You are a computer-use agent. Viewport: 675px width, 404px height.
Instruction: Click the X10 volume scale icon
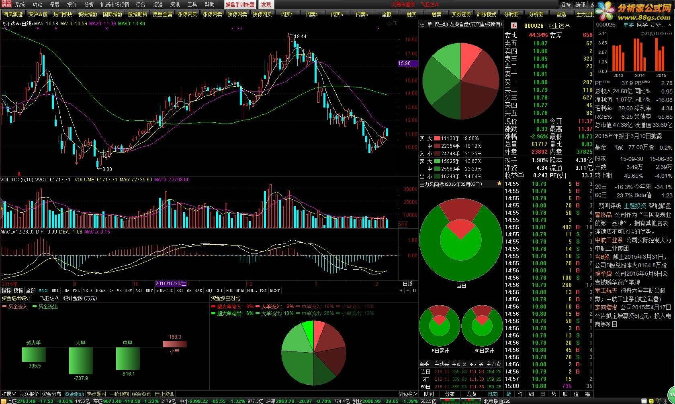[x=403, y=225]
